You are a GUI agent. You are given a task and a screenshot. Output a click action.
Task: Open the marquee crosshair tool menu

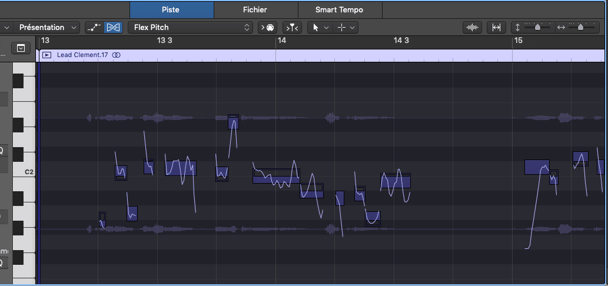pos(345,28)
